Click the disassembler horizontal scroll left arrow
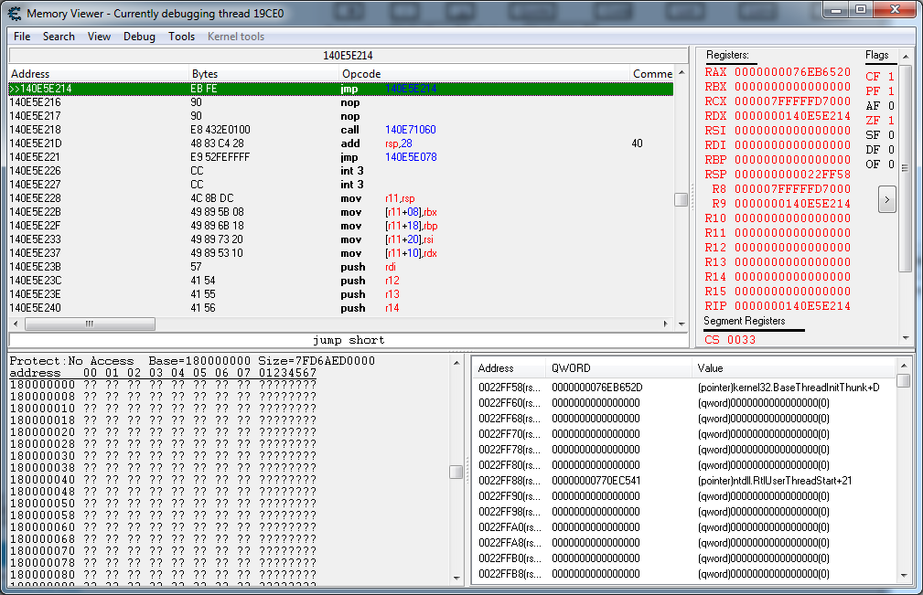 [16, 324]
